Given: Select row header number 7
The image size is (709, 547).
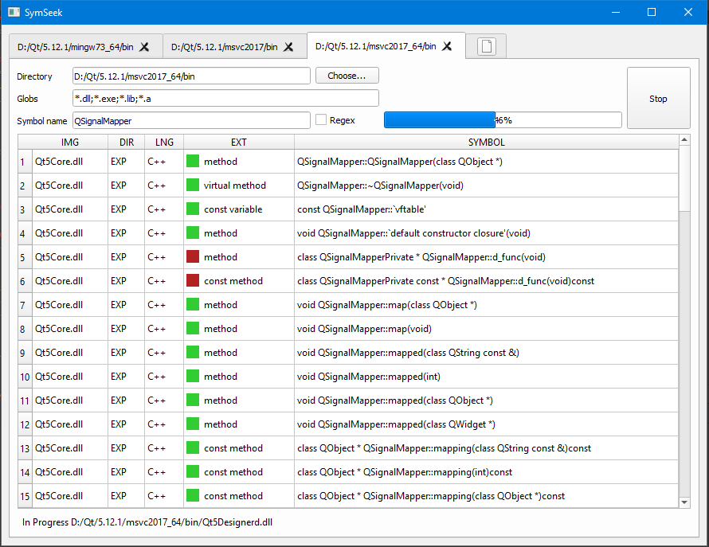Looking at the screenshot, I should click(25, 305).
